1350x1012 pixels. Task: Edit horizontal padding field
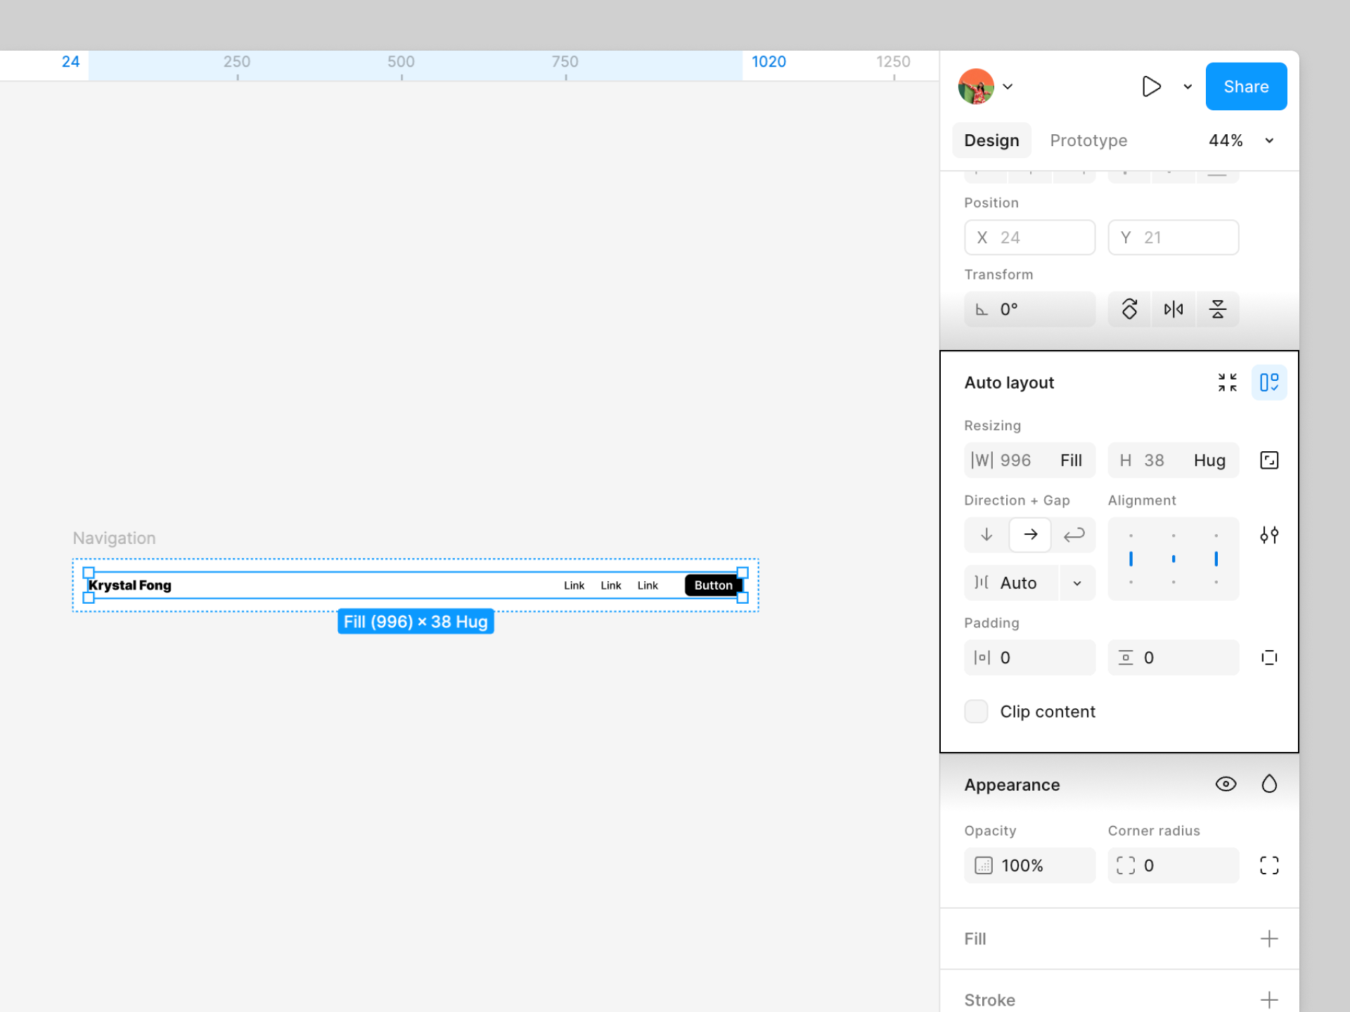[1029, 658]
